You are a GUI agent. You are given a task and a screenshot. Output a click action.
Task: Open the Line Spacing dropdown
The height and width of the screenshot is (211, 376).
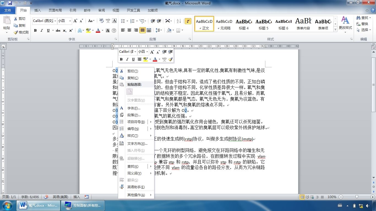[159, 30]
